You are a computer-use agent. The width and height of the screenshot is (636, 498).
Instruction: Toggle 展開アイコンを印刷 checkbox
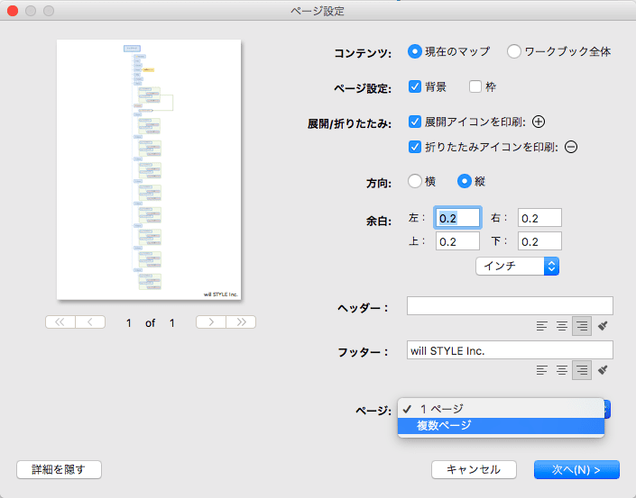pos(415,122)
